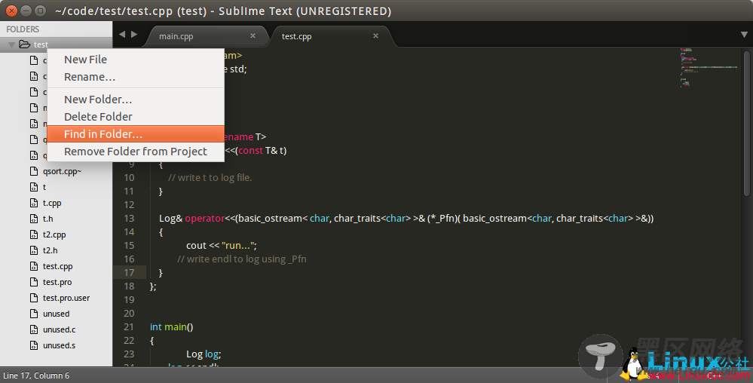
Task: Click Line 17, Column 6 status text
Action: pyautogui.click(x=36, y=375)
